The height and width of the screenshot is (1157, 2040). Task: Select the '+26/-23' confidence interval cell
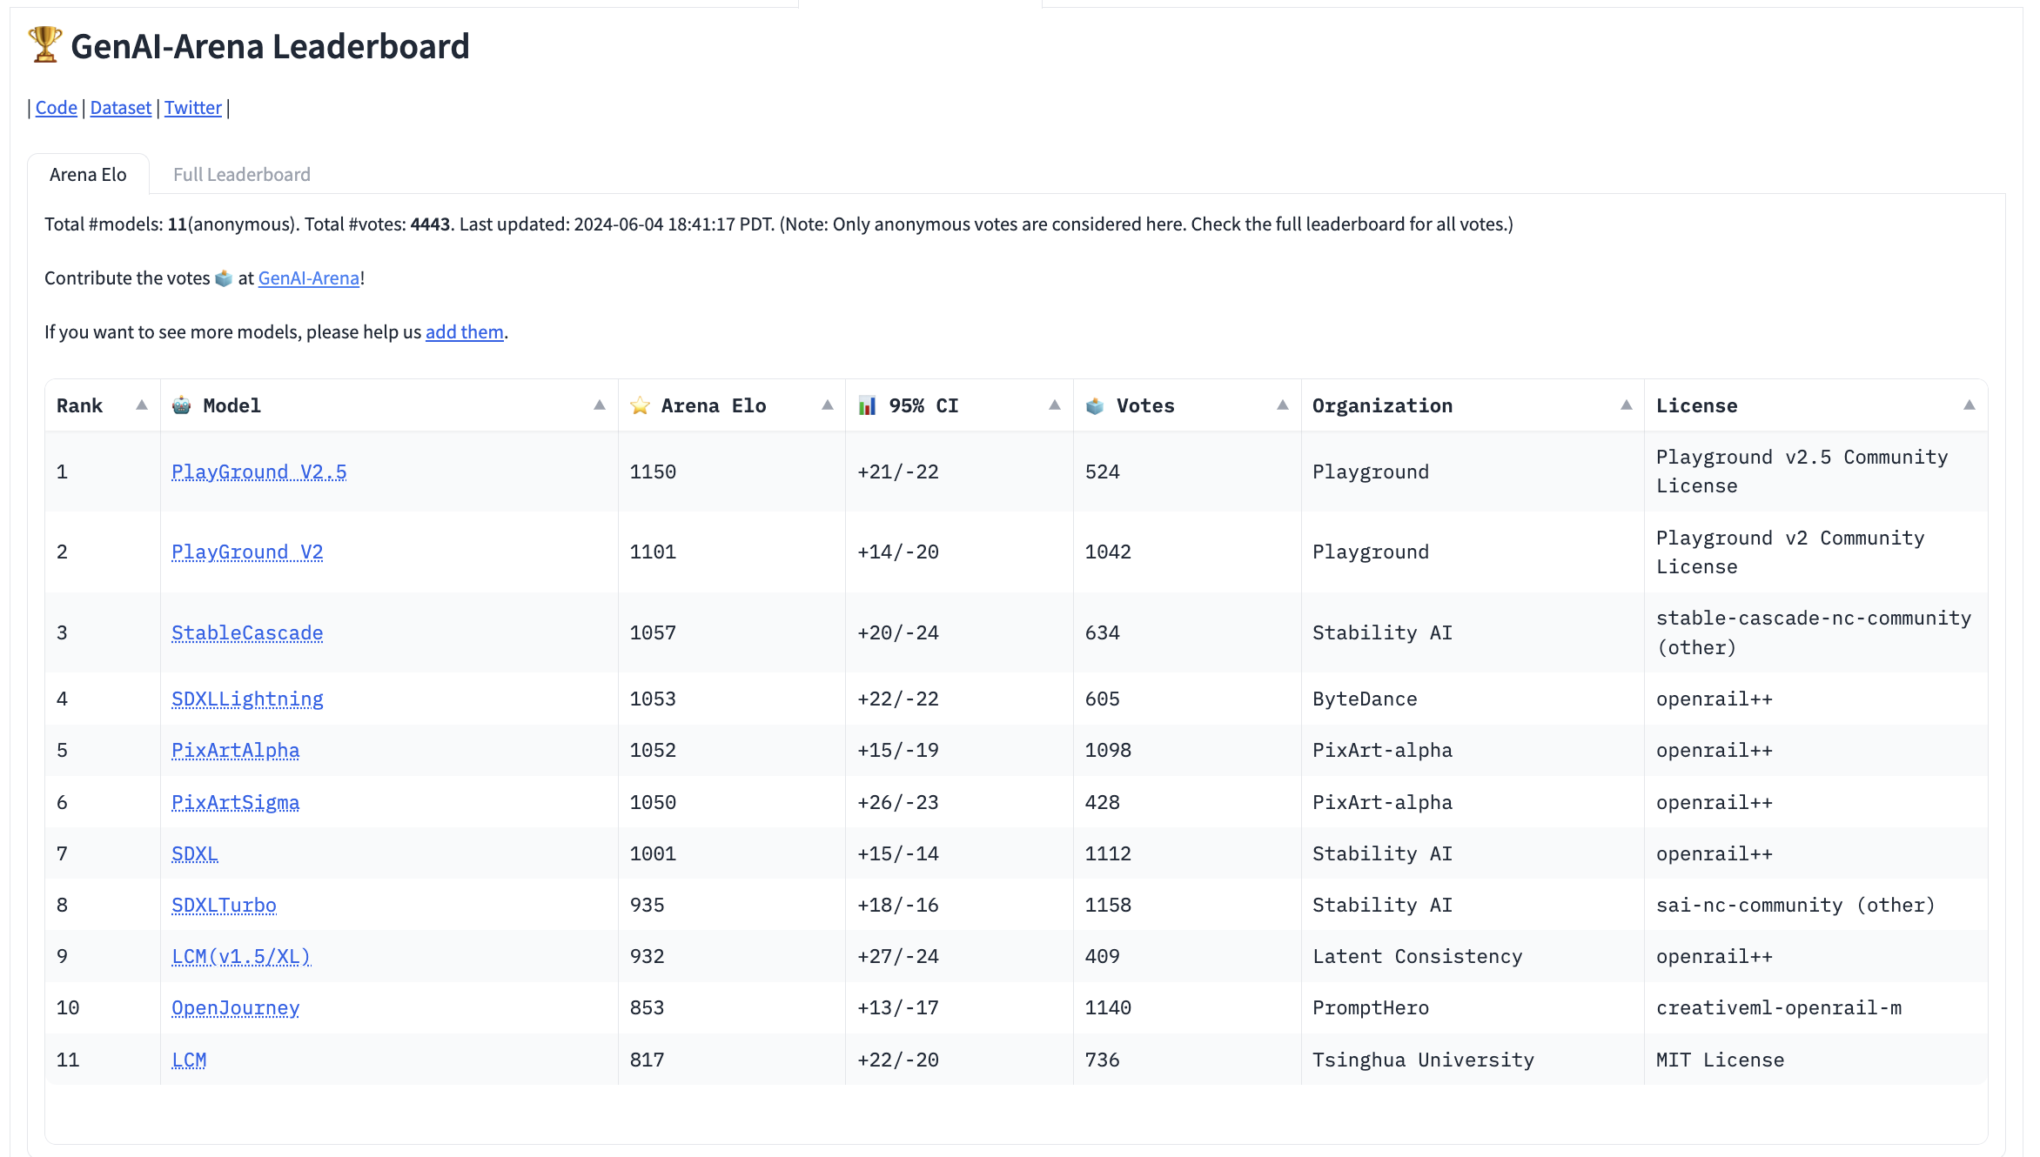pyautogui.click(x=960, y=802)
